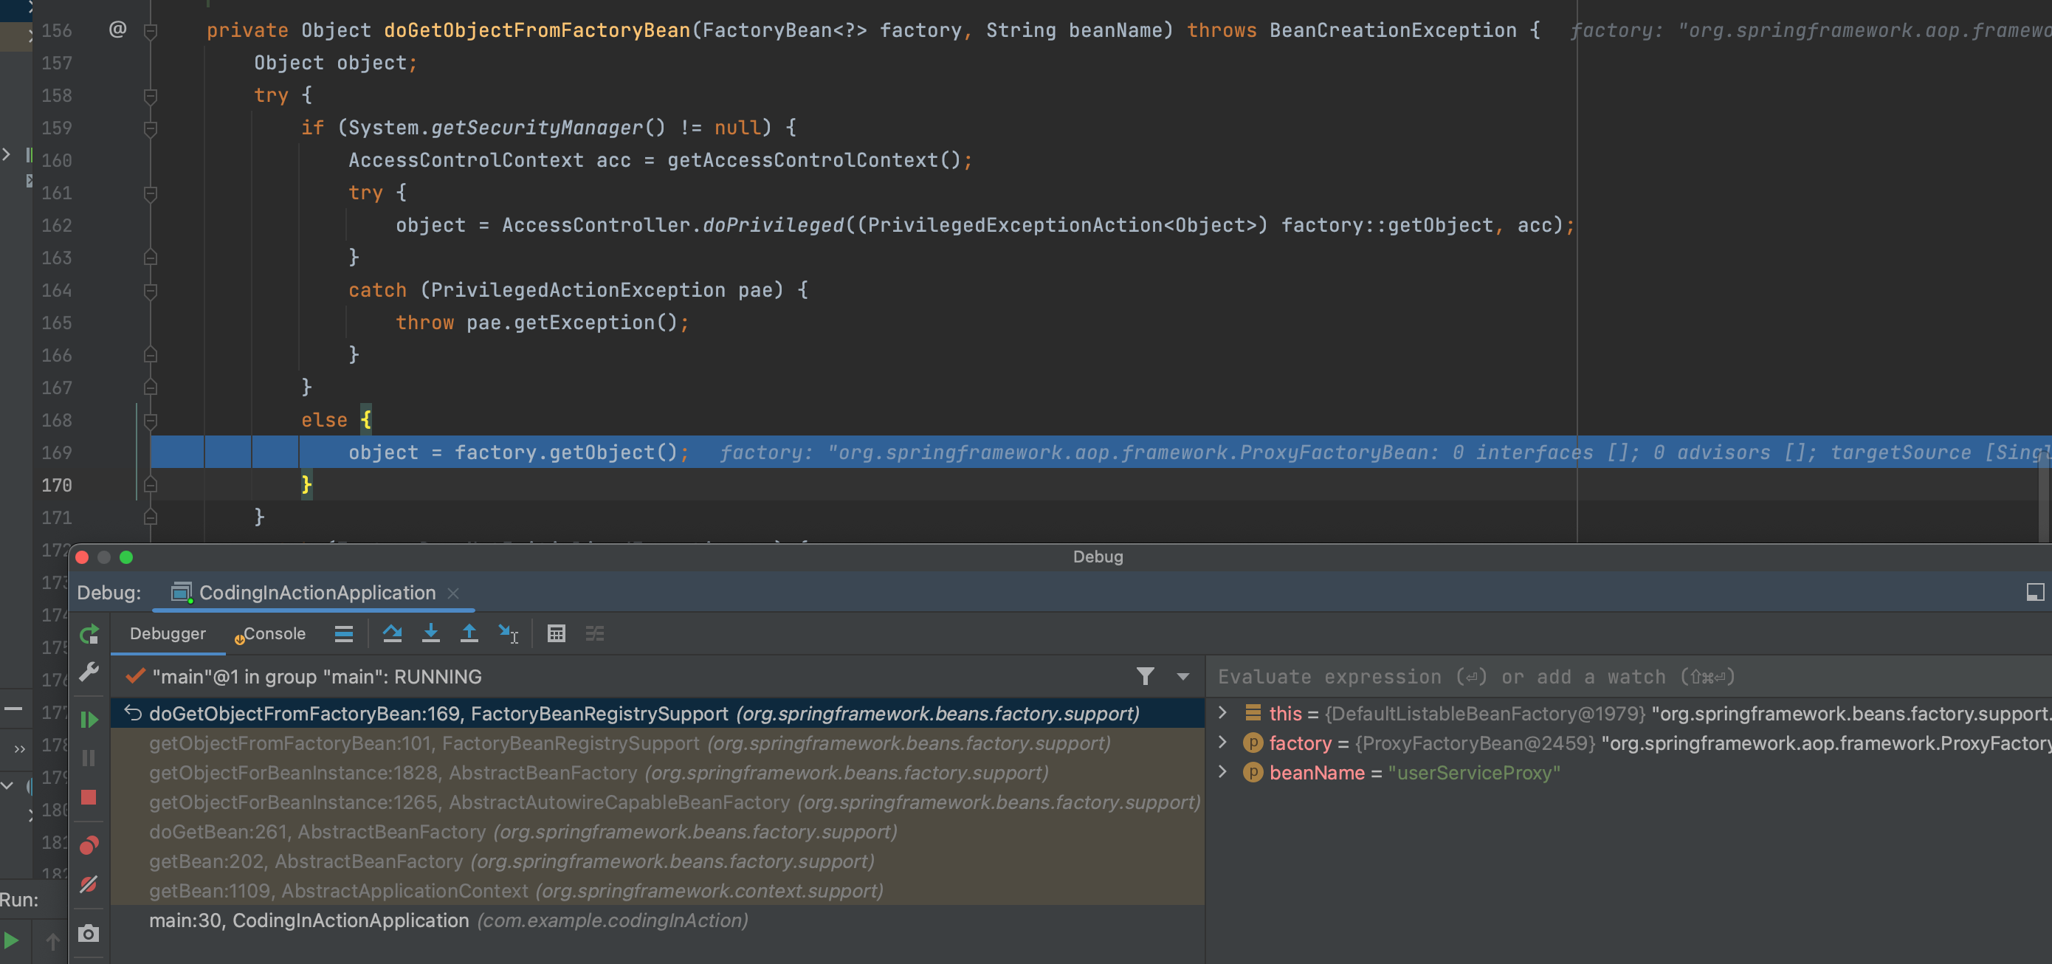Click the Rerun CodingInActionApplication icon
Viewport: 2052px width, 964px height.
coord(89,634)
